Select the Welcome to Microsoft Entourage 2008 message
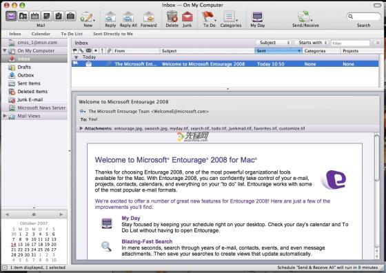Viewport: 386px width, 273px height. [x=225, y=64]
